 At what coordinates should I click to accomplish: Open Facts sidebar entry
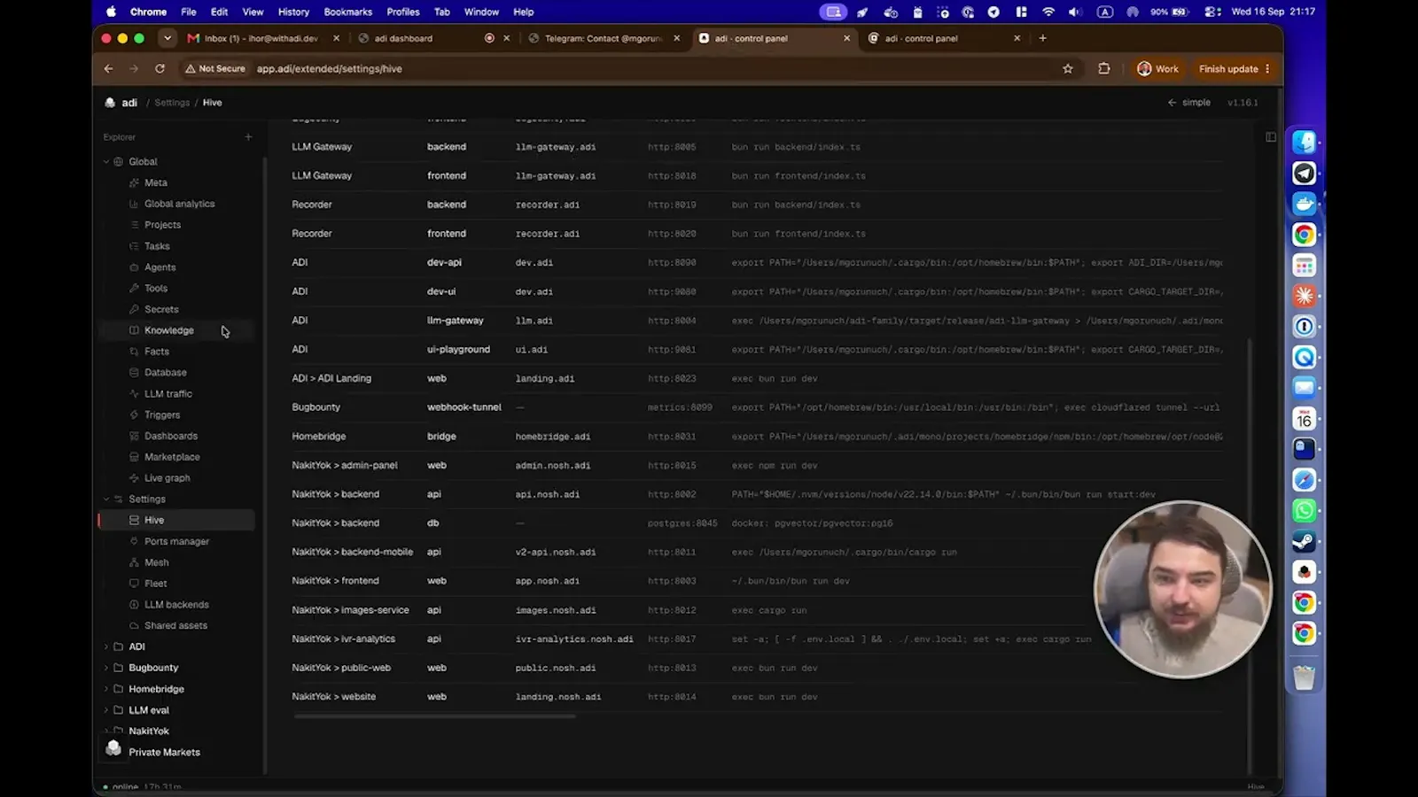click(157, 352)
